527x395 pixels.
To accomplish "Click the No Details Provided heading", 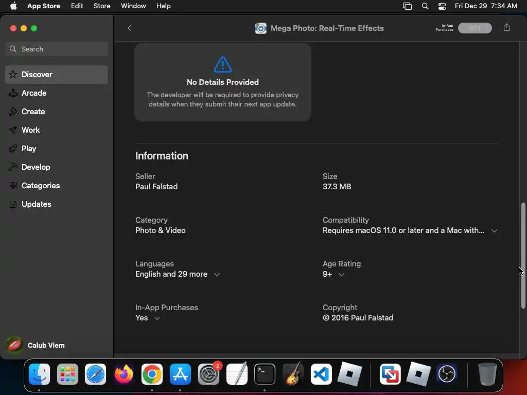I will click(x=222, y=82).
